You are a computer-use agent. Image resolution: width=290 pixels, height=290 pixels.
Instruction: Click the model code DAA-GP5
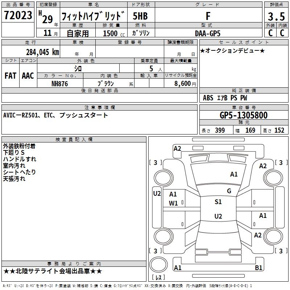pos(208,33)
